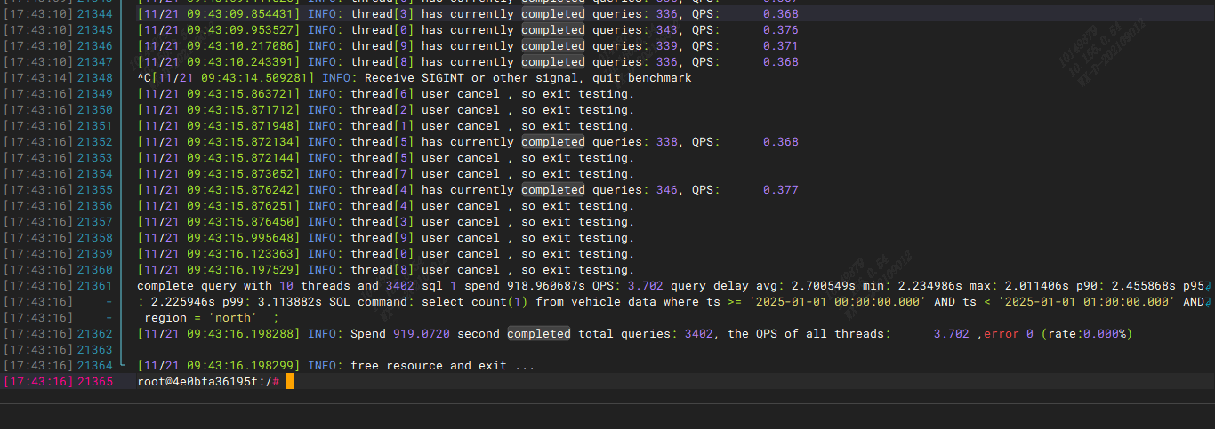The height and width of the screenshot is (429, 1215).
Task: Click the orange block cursor at the prompt
Action: tap(290, 382)
